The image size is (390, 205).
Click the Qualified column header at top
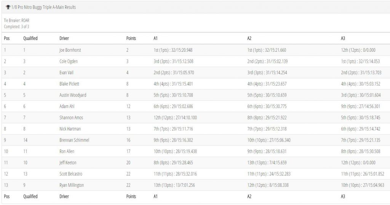[x=30, y=38]
